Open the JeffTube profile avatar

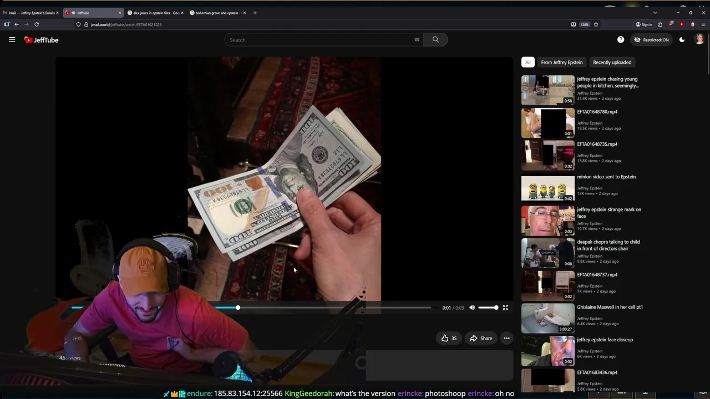click(x=699, y=39)
